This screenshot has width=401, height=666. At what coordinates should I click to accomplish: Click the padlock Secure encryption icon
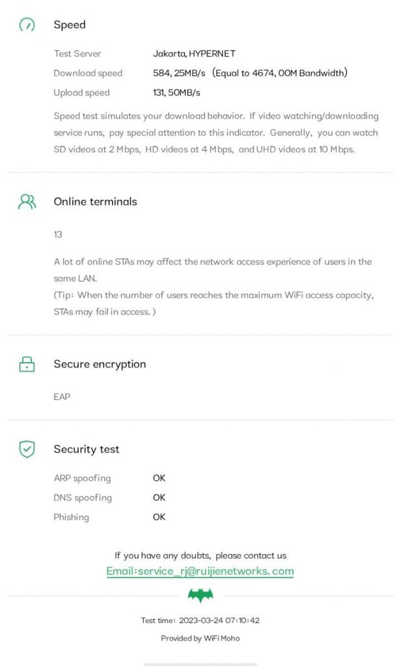click(27, 364)
